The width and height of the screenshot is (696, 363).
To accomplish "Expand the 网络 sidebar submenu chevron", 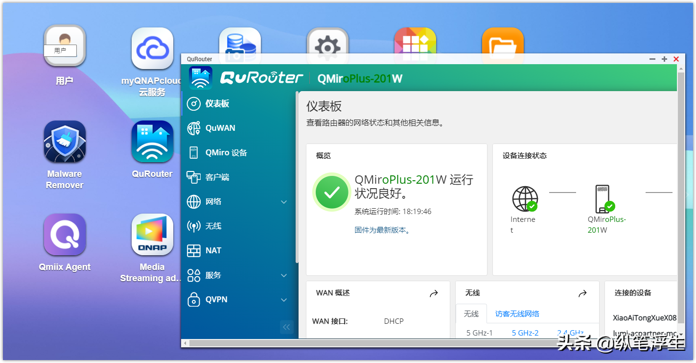I will click(x=284, y=202).
